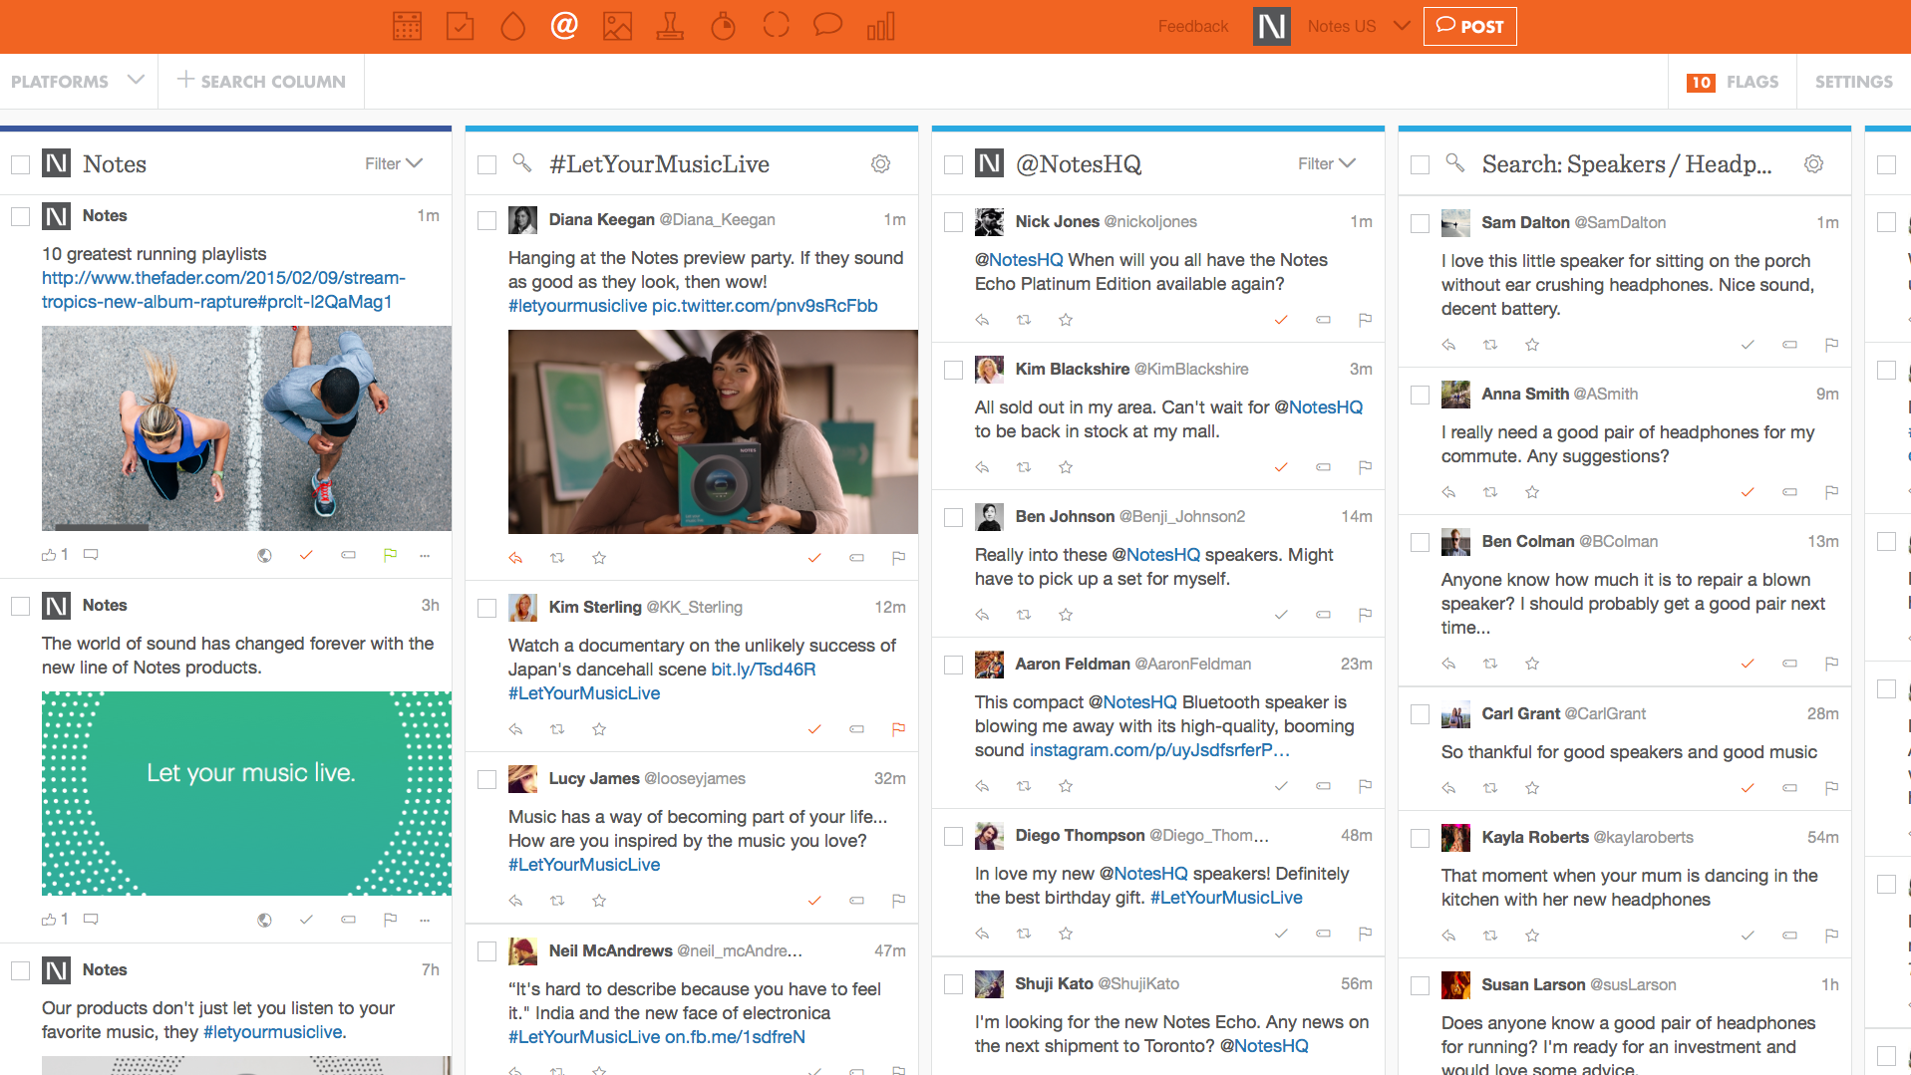
Task: Open #LetYourMusicLive column settings gear
Action: tap(880, 164)
